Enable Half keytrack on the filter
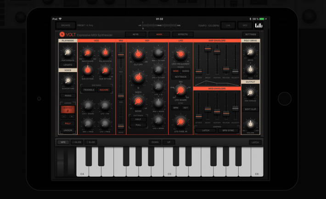 click(138, 119)
